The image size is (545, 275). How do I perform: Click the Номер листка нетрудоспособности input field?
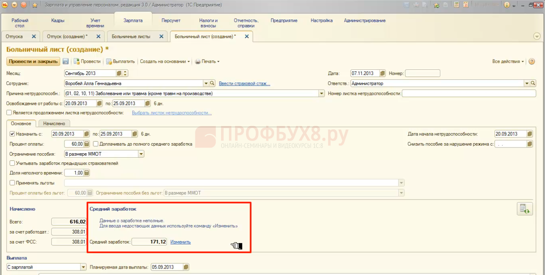[469, 94]
